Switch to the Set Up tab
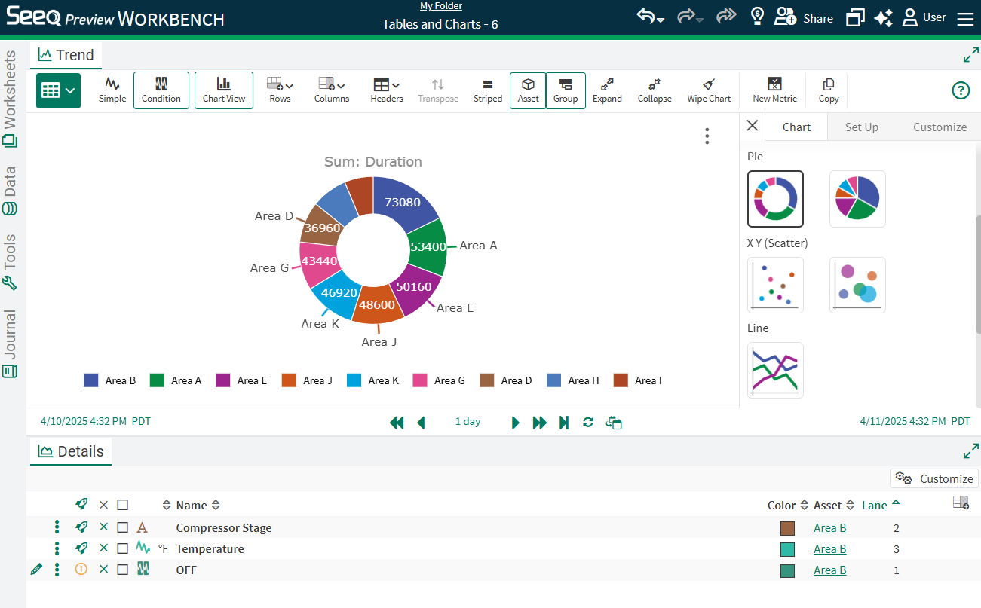 861,127
